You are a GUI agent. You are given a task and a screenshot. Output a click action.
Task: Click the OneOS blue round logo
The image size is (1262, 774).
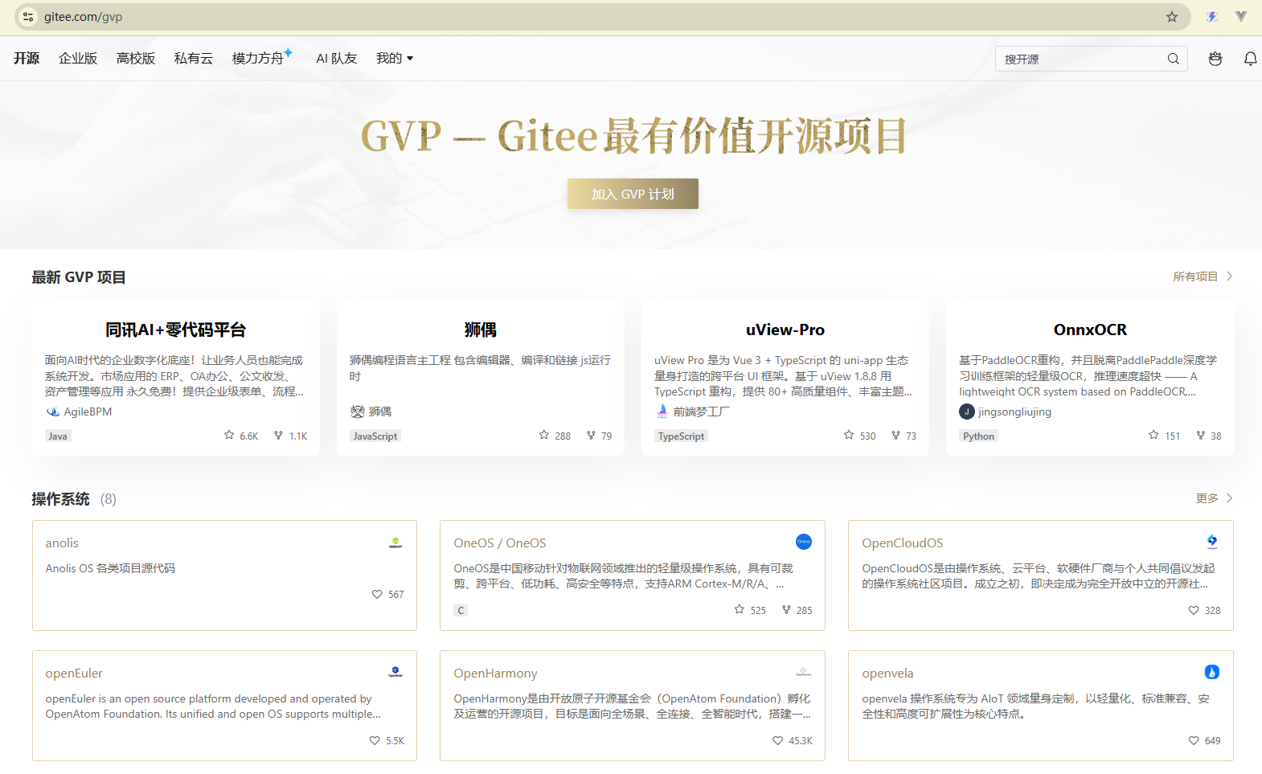point(804,542)
